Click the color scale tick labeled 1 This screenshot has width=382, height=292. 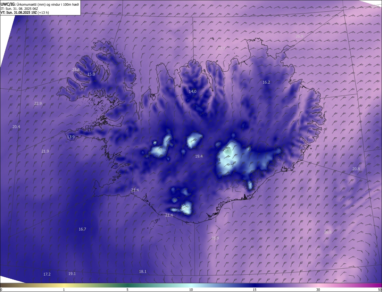64,290
